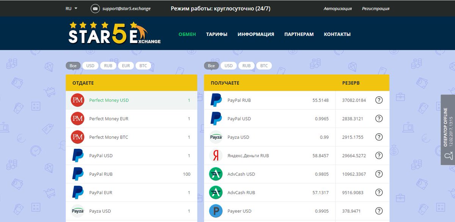Image resolution: width=455 pixels, height=222 pixels.
Task: Choose AdvCash RUB row label
Action: (241, 193)
